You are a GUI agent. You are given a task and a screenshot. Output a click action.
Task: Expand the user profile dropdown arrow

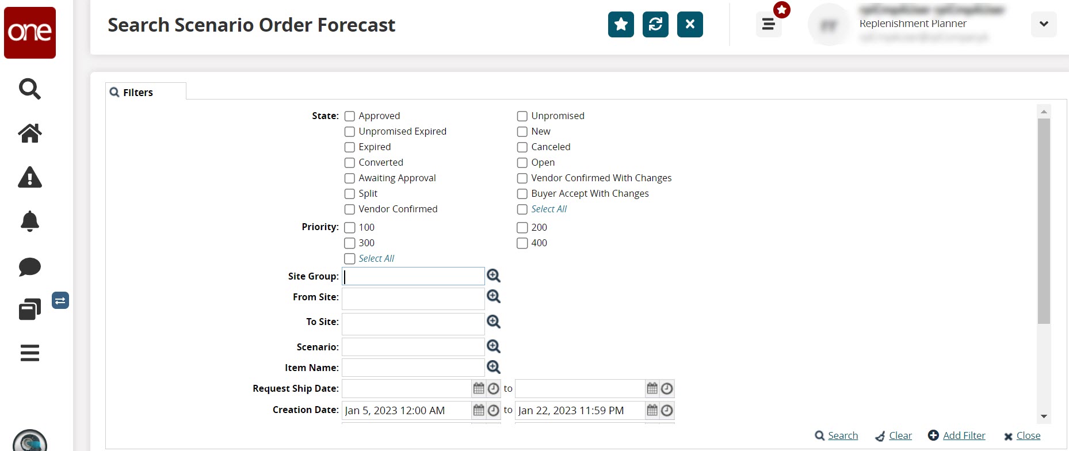pos(1044,24)
